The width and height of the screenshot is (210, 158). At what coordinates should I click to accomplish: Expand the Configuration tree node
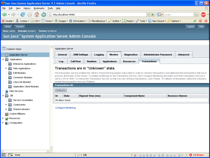pyautogui.click(x=3, y=123)
